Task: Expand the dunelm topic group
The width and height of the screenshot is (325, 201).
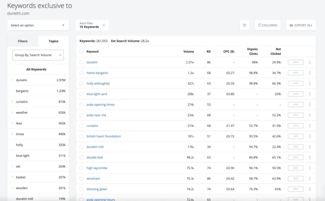Action: [12, 80]
